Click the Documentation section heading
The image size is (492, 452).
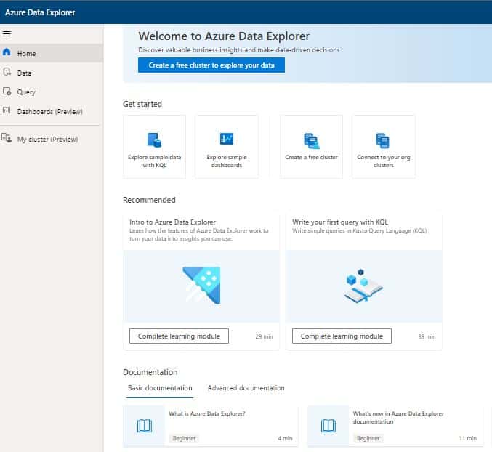click(150, 372)
